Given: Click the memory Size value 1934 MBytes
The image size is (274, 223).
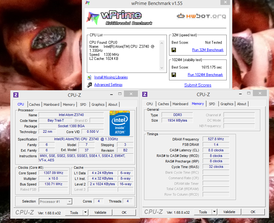Looking at the screenshot, I should [x=177, y=120].
